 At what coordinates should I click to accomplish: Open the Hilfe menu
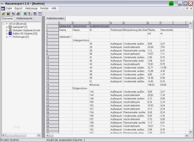(x=54, y=8)
